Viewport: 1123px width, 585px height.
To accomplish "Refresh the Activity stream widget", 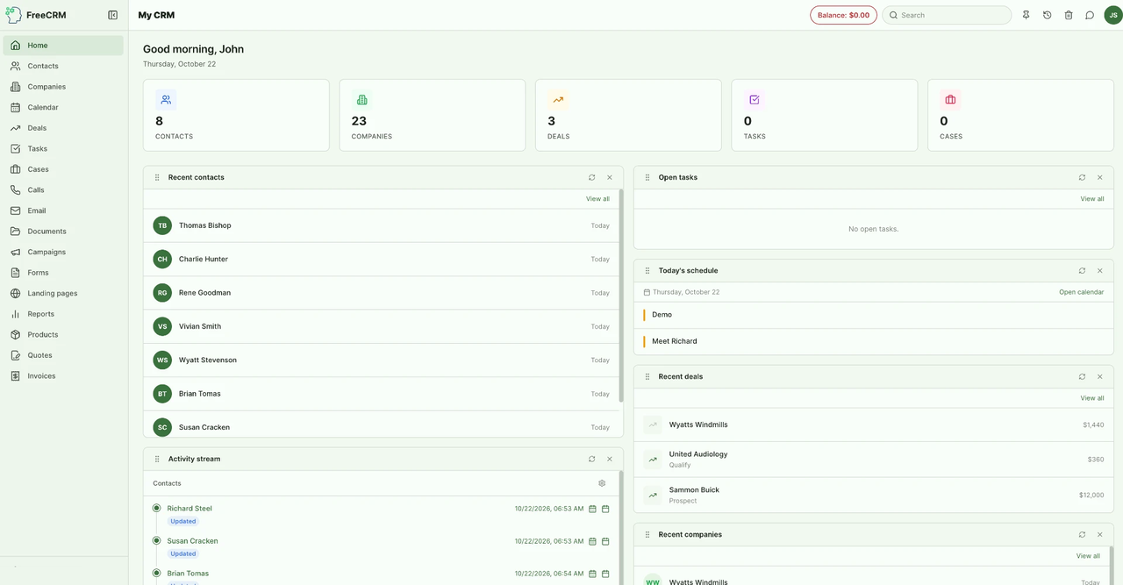I will (x=592, y=459).
